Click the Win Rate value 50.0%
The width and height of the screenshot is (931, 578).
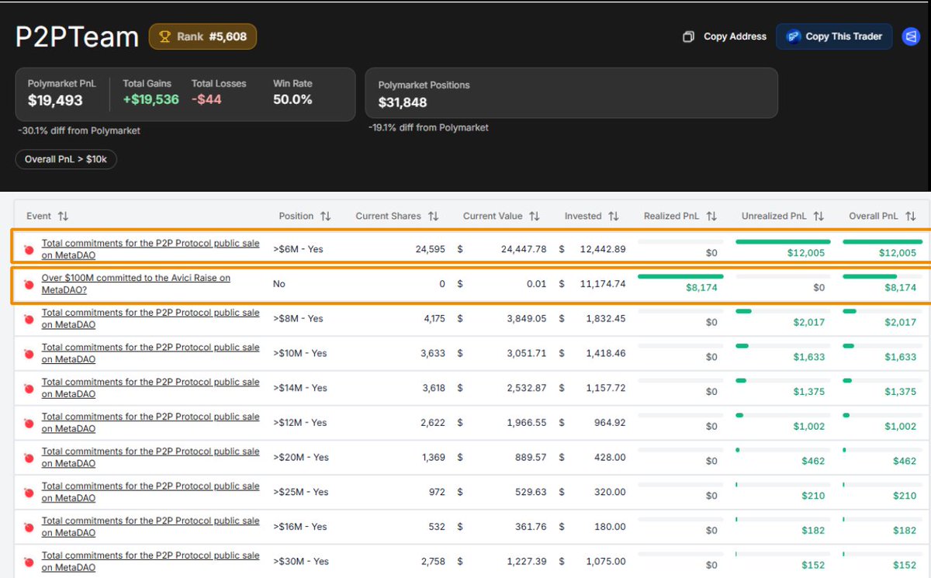[x=292, y=100]
